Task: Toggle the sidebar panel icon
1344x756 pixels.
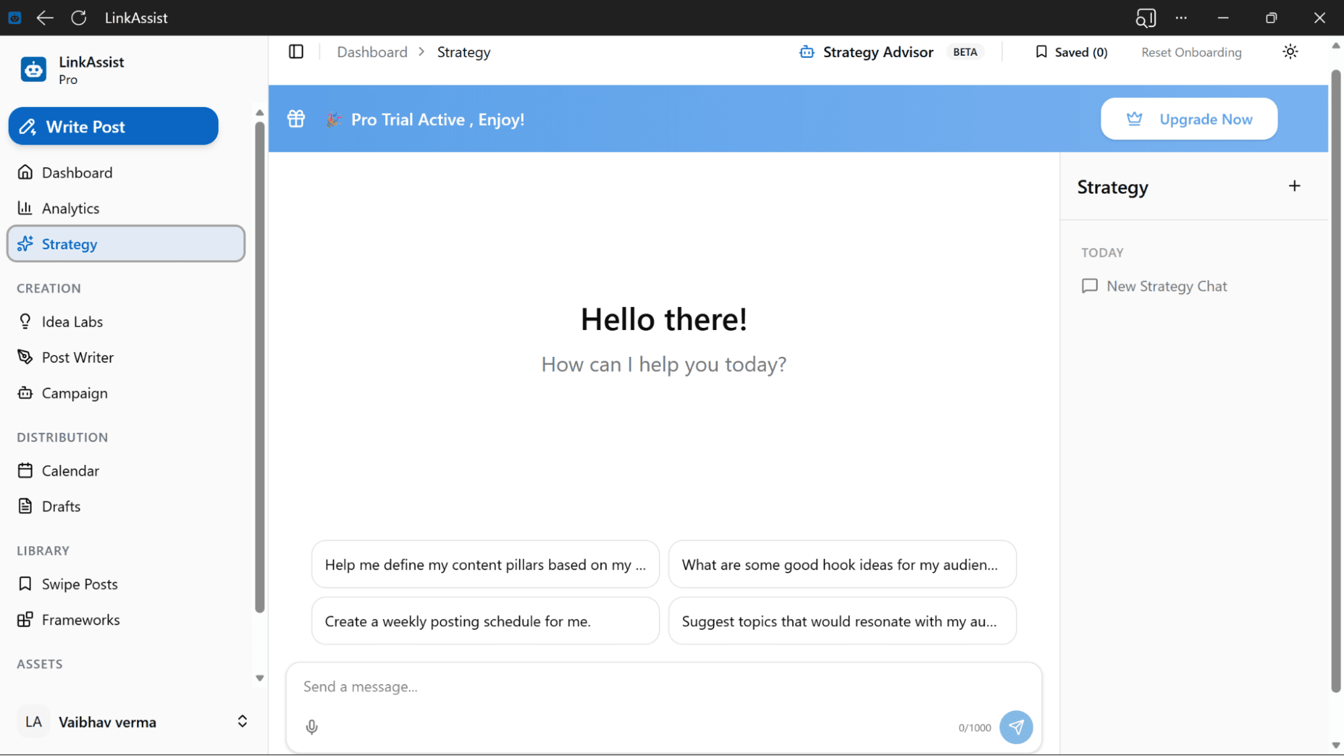Action: pos(296,52)
